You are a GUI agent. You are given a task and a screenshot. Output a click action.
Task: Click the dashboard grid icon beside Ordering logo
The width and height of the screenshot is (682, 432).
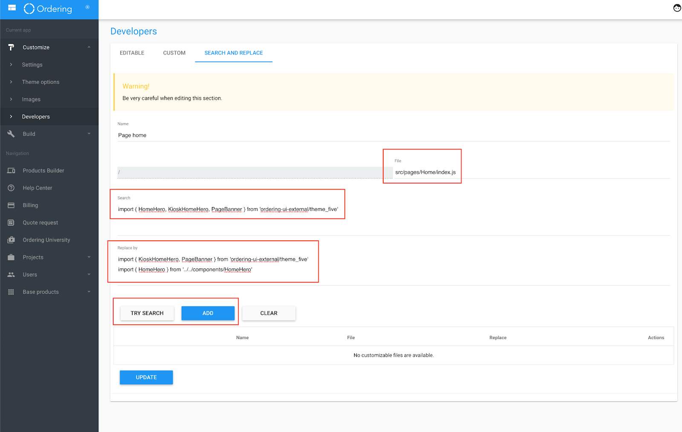[x=12, y=8]
